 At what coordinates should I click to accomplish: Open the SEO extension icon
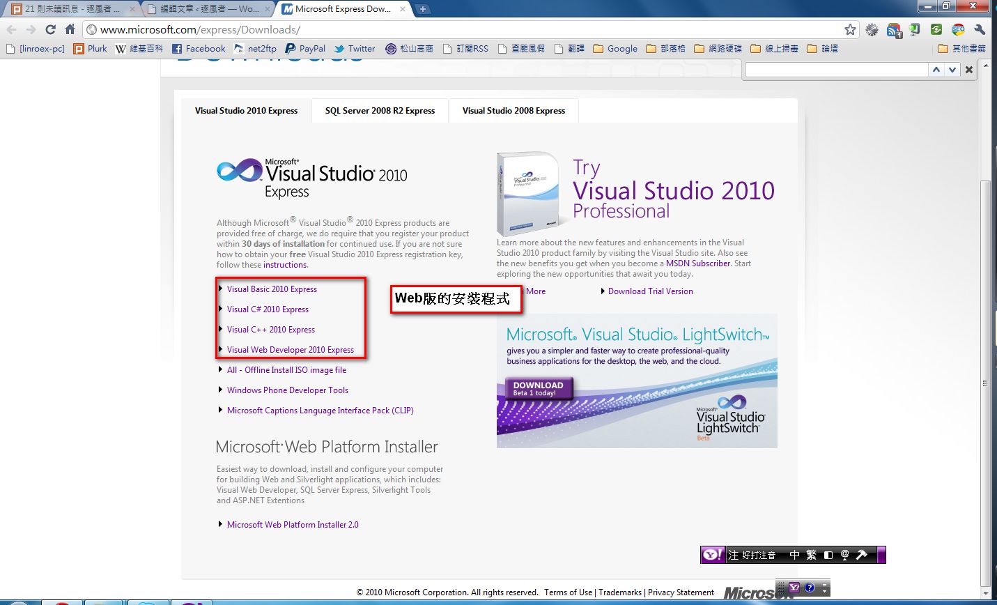click(959, 29)
